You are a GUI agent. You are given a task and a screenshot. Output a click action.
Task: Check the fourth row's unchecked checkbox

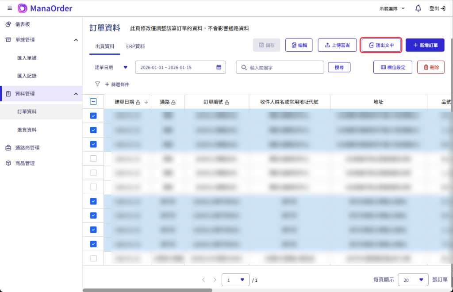click(x=93, y=158)
